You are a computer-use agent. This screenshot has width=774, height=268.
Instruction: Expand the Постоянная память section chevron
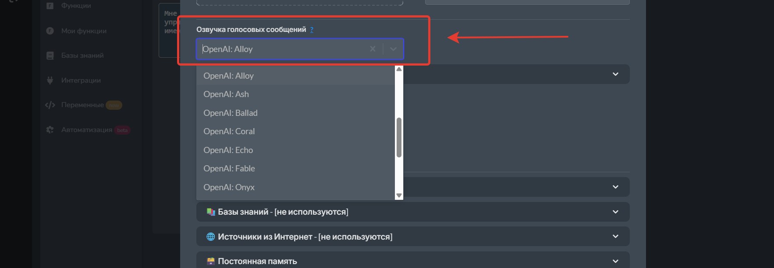click(615, 261)
